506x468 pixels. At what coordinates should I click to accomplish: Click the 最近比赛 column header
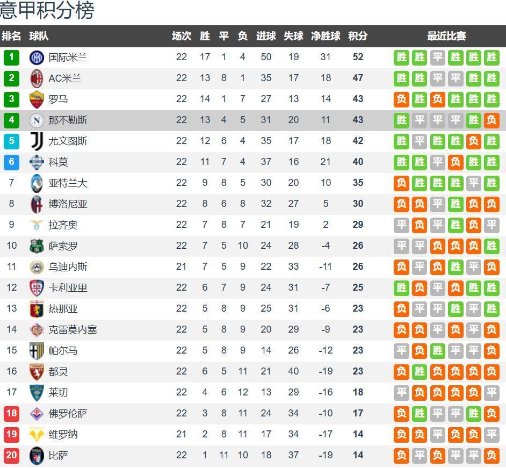point(446,37)
